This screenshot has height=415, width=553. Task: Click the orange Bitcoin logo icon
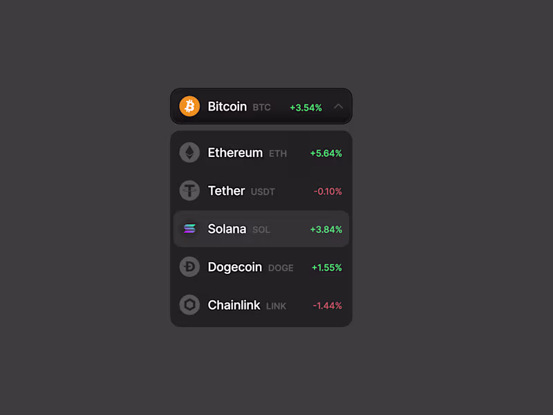(x=189, y=107)
